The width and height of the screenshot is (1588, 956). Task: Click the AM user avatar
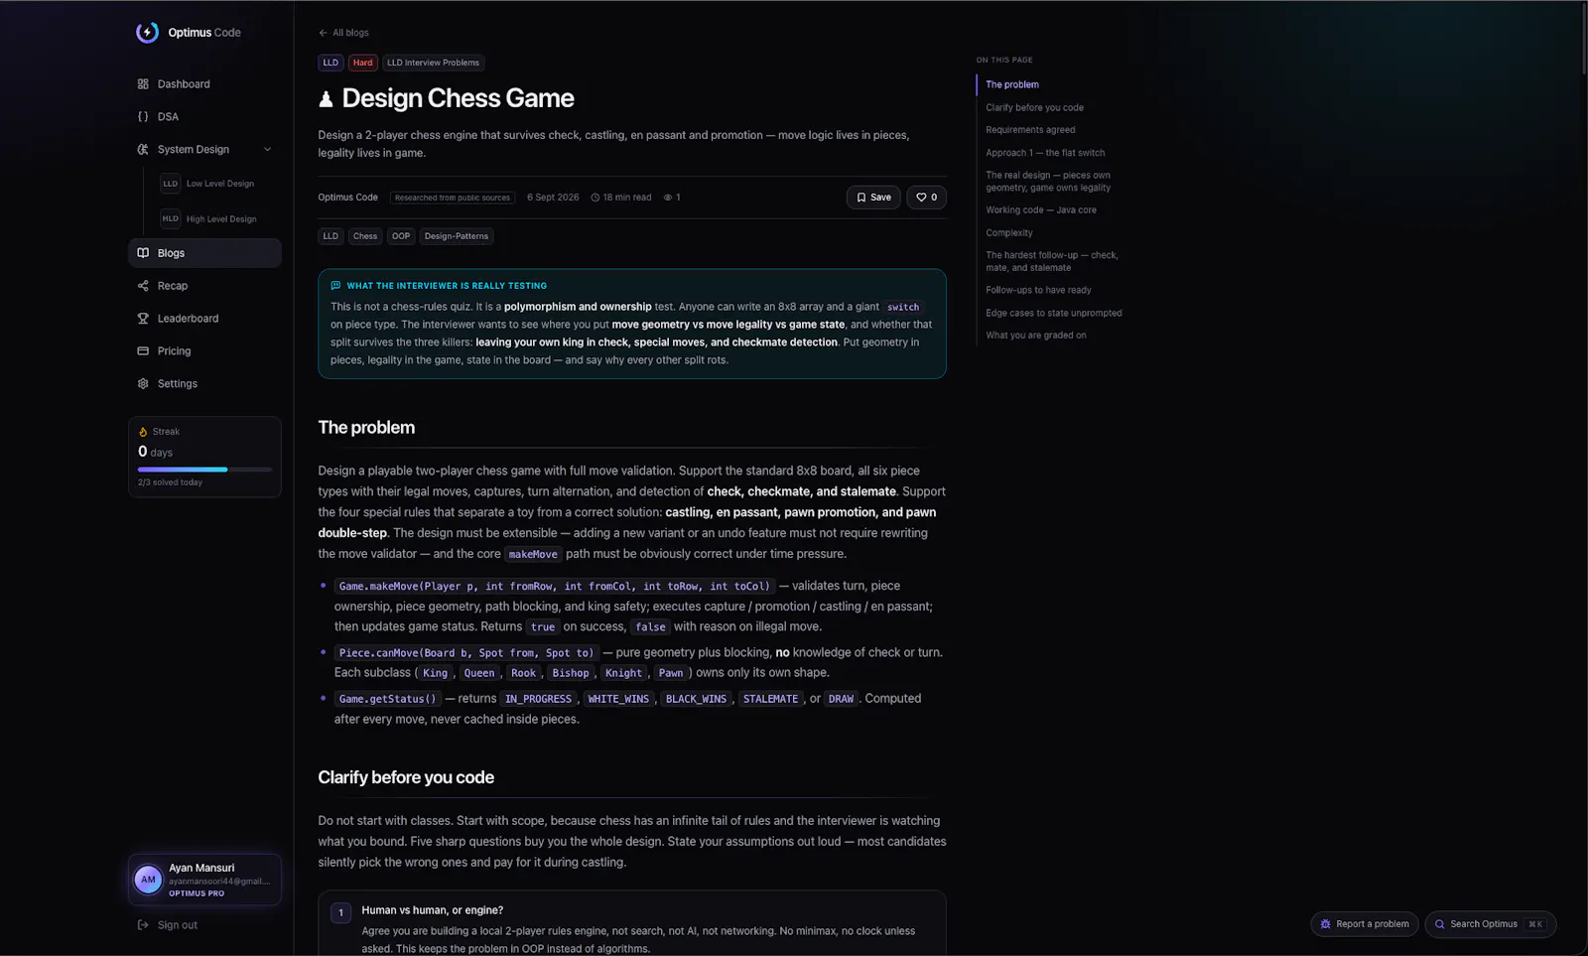[x=148, y=880]
